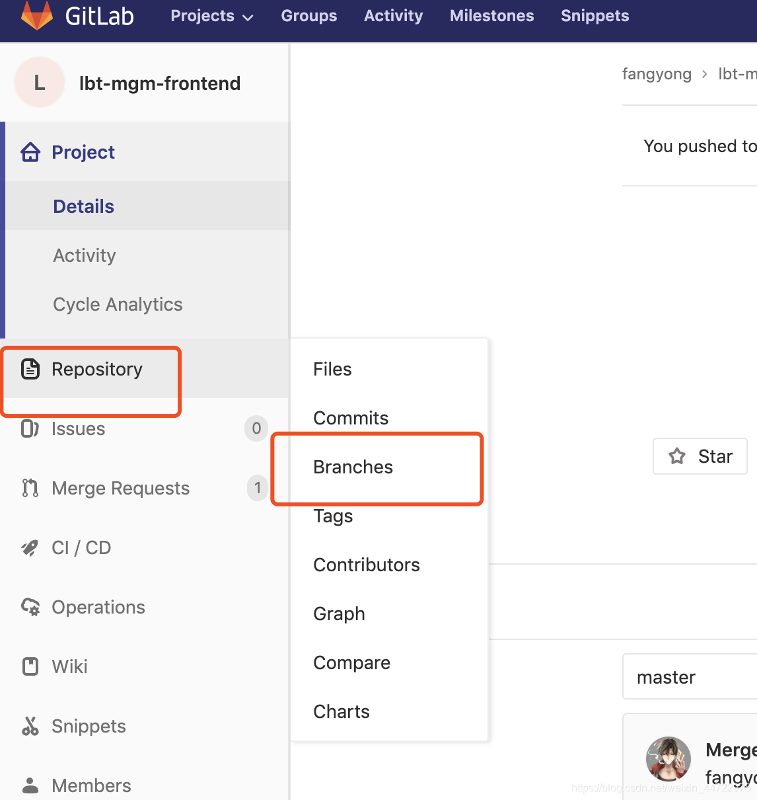Open Snippets in the top navigation bar

pyautogui.click(x=595, y=16)
